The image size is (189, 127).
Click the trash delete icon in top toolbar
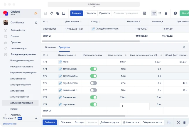[x=166, y=13]
